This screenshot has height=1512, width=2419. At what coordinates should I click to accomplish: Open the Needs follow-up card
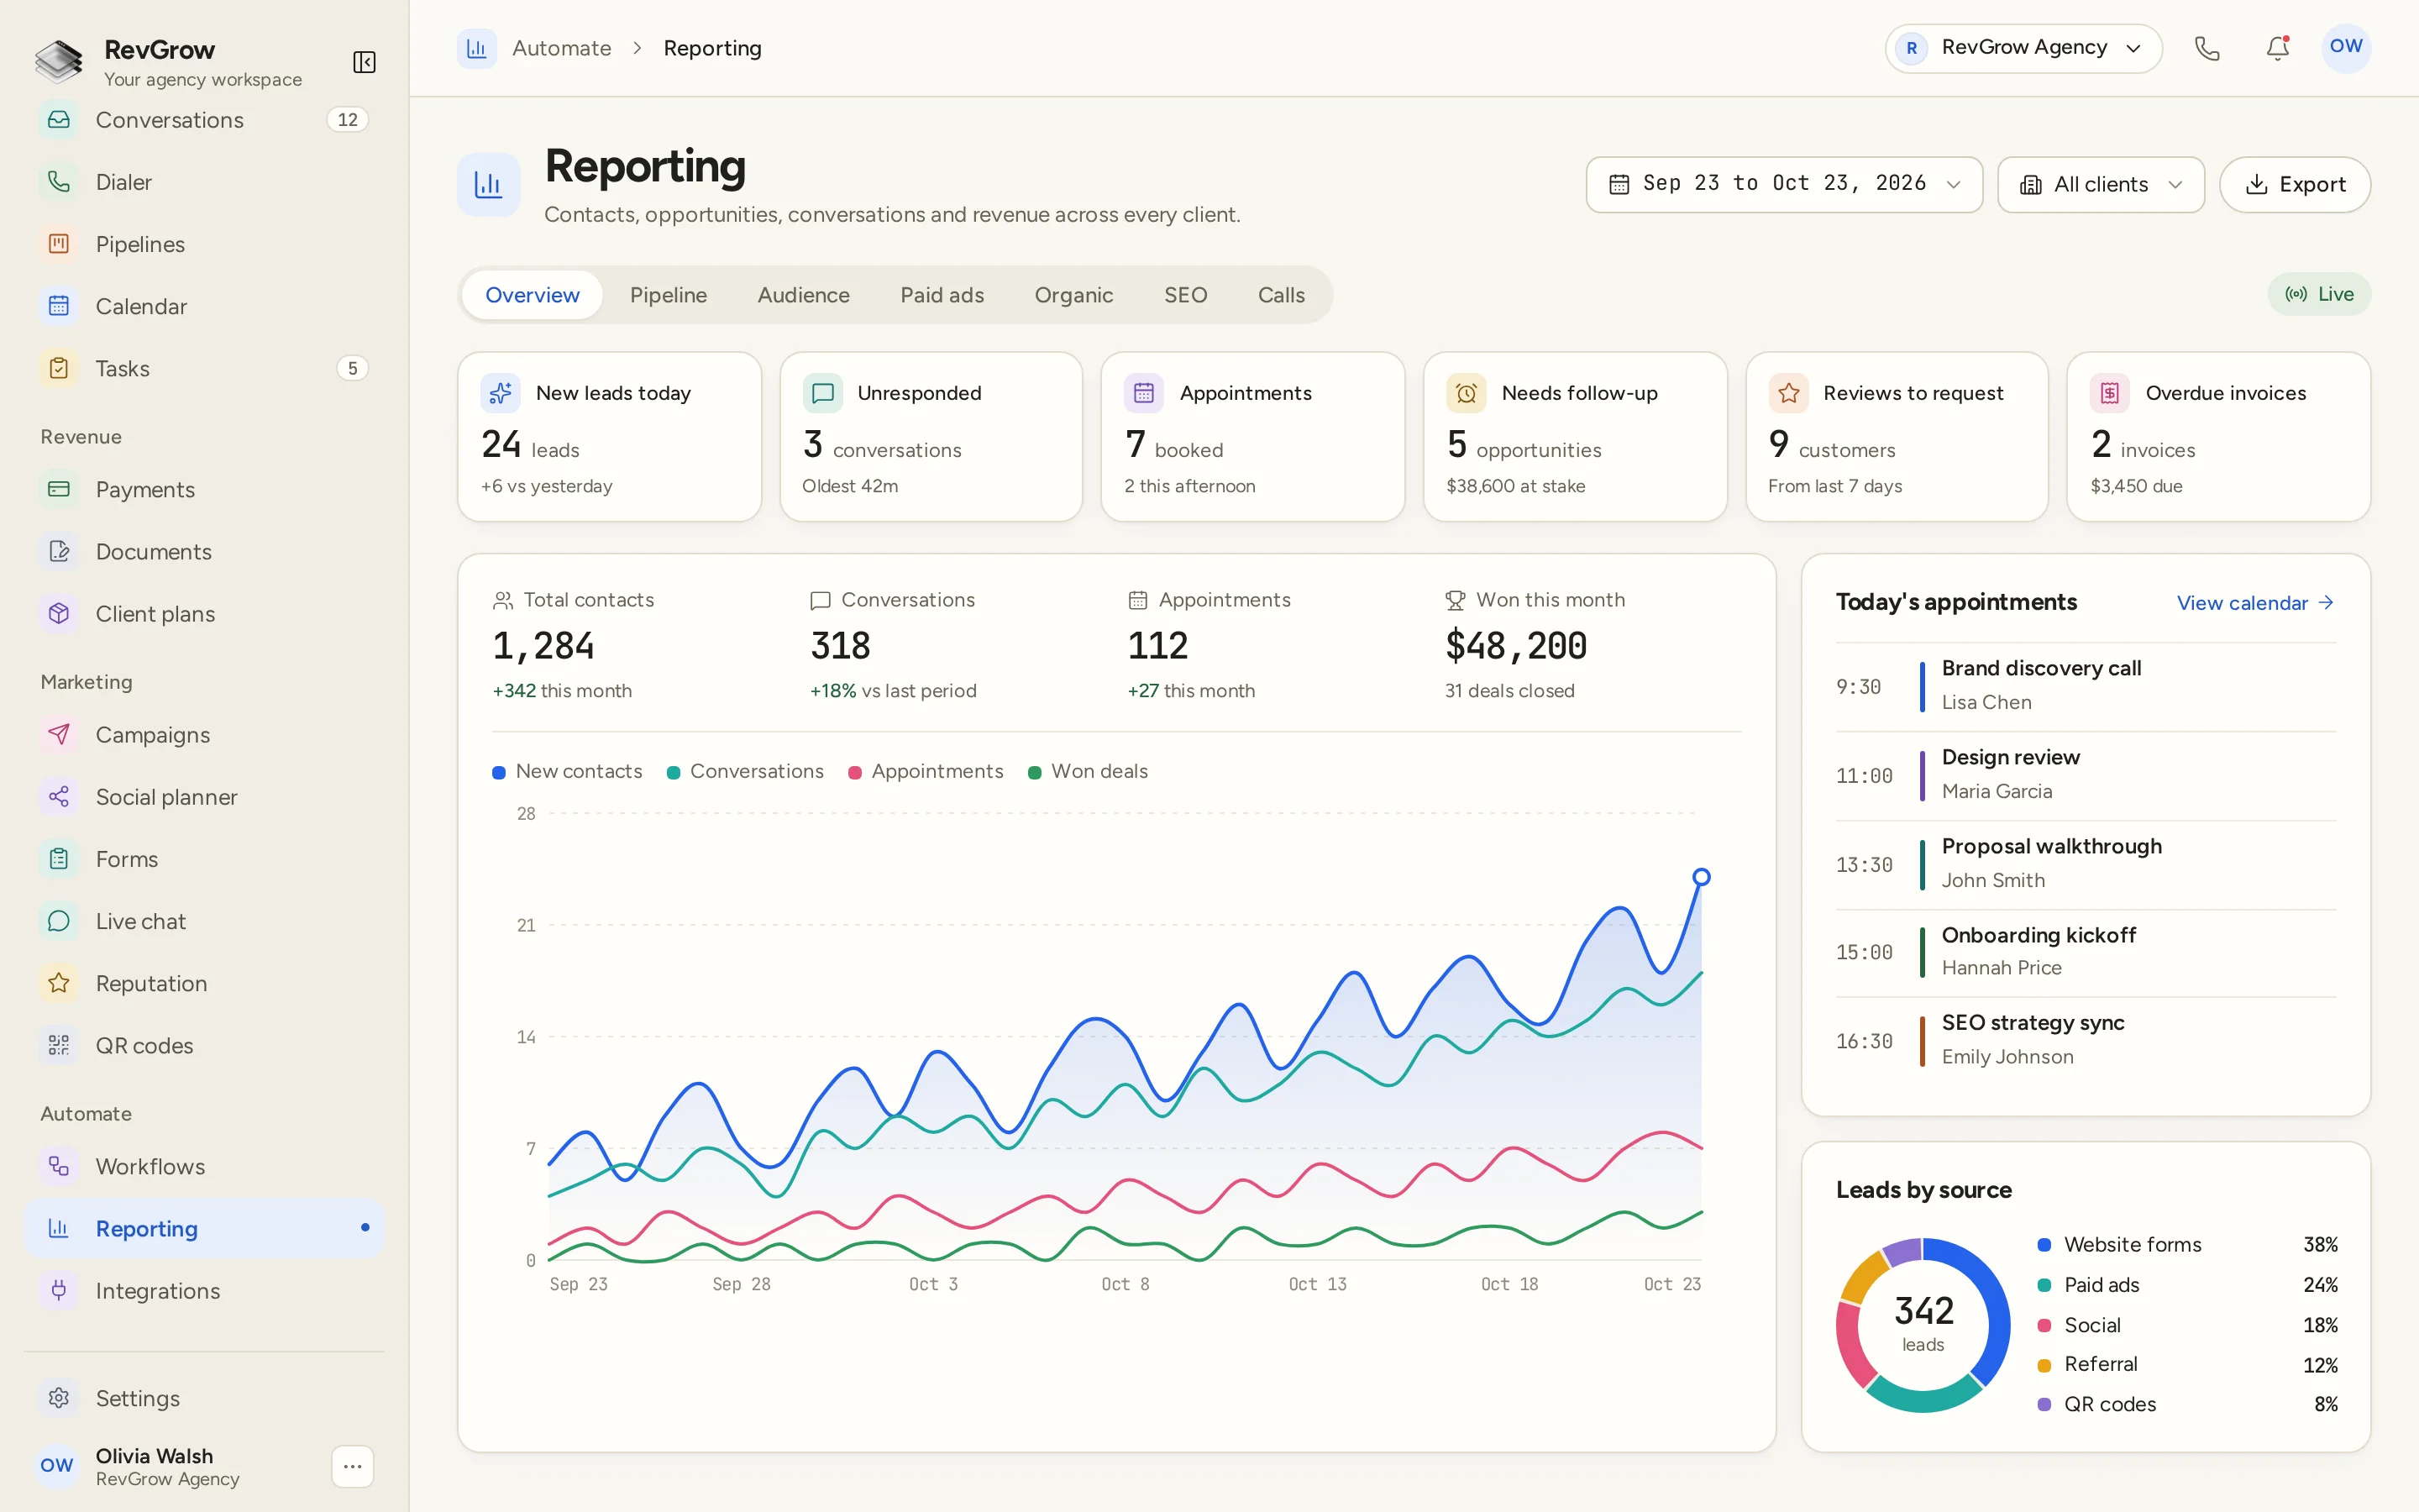(x=1574, y=436)
